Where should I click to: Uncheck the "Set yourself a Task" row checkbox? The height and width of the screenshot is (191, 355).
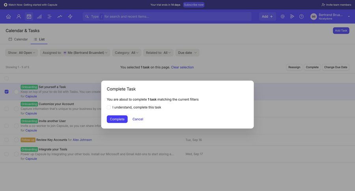tap(6, 92)
